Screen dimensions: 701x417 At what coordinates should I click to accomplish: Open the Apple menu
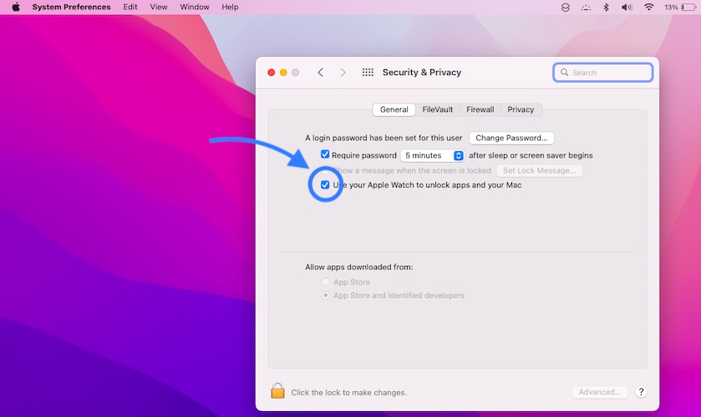(x=16, y=8)
